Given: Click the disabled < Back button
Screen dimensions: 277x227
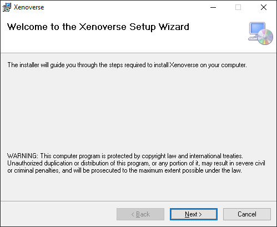Looking at the screenshot, I should [x=140, y=214].
